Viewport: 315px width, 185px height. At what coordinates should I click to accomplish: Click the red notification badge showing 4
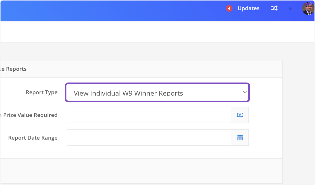tap(229, 8)
